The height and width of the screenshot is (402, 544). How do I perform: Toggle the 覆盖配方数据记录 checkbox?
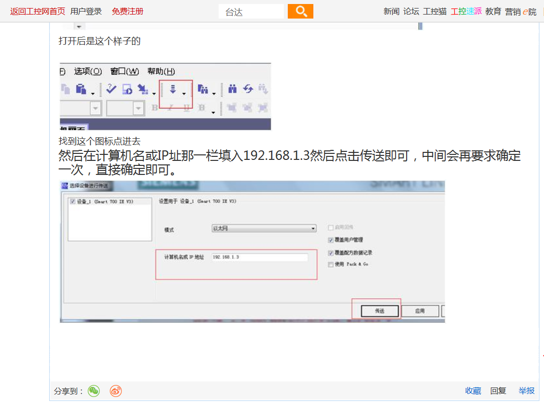pyautogui.click(x=330, y=253)
